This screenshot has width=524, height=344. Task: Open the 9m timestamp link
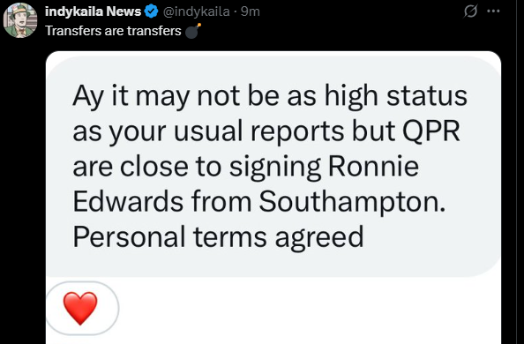(251, 11)
